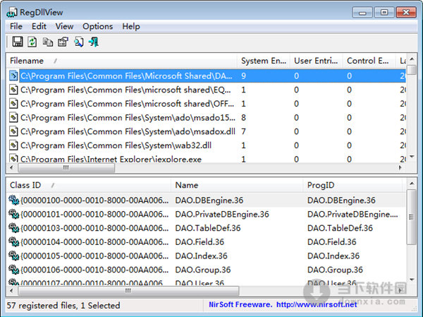Click the file icon of the msado15 row
Viewport: 423px width, 317px height.
click(x=13, y=117)
